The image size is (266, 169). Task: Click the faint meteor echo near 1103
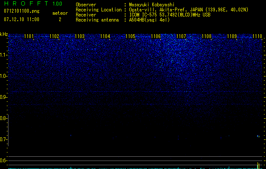[71, 135]
